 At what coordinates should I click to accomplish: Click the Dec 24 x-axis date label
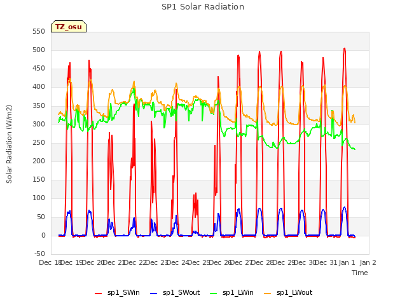pyautogui.click(x=177, y=262)
